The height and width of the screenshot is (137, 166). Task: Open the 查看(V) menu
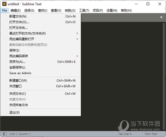pos(56,10)
